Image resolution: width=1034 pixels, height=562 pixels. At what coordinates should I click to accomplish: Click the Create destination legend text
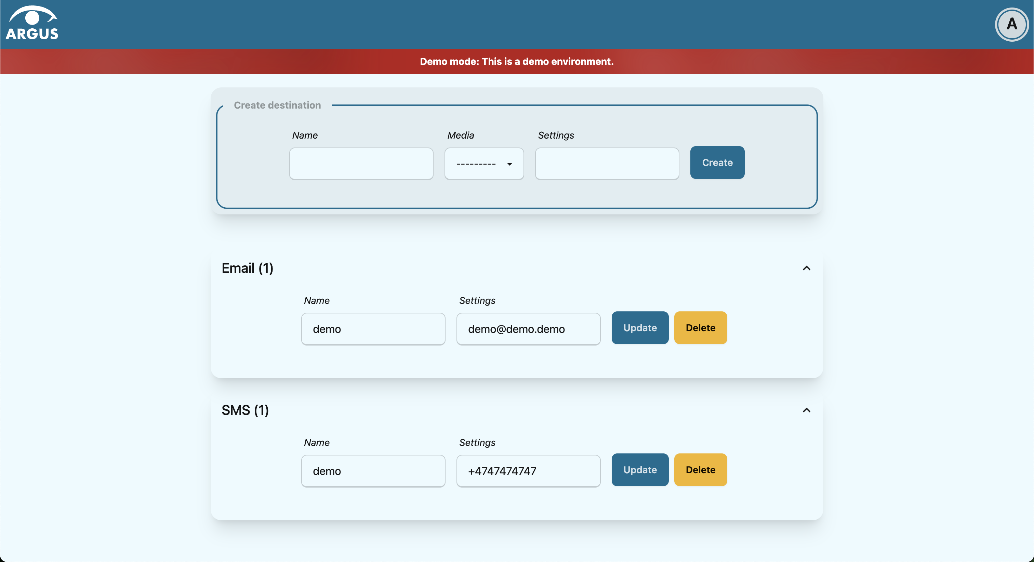coord(277,105)
